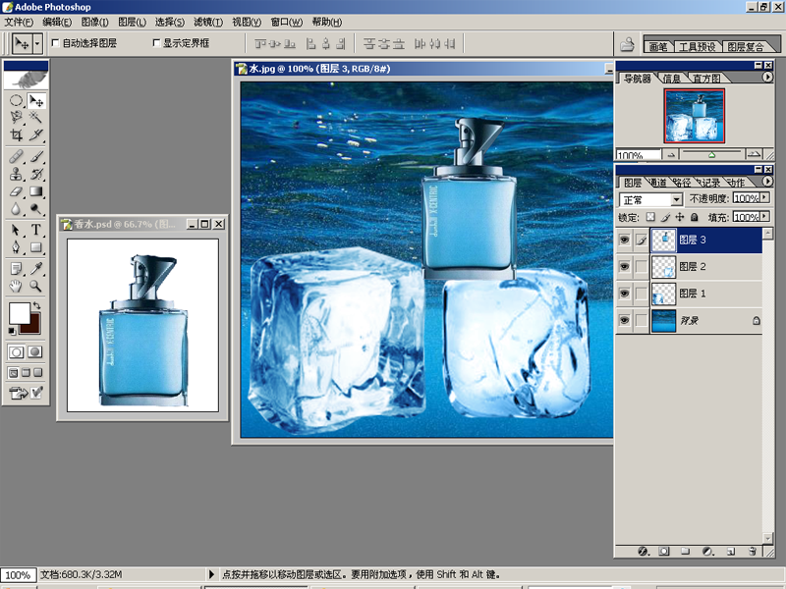Reset to default colors
This screenshot has width=786, height=589.
tap(12, 331)
